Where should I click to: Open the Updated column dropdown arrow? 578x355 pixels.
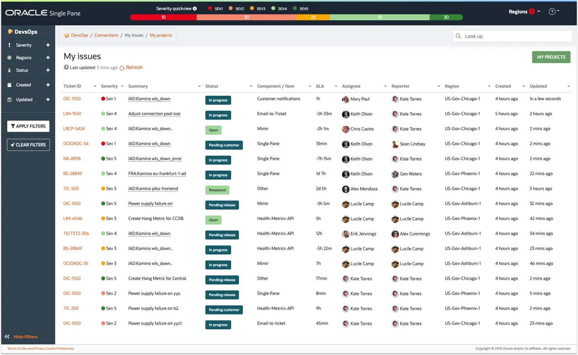click(569, 87)
